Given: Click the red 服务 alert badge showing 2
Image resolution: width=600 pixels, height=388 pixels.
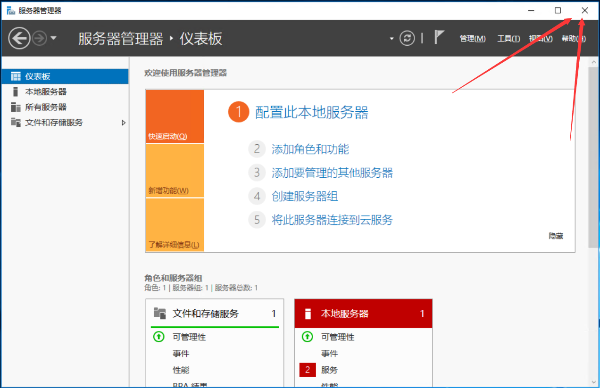Looking at the screenshot, I should click(307, 370).
